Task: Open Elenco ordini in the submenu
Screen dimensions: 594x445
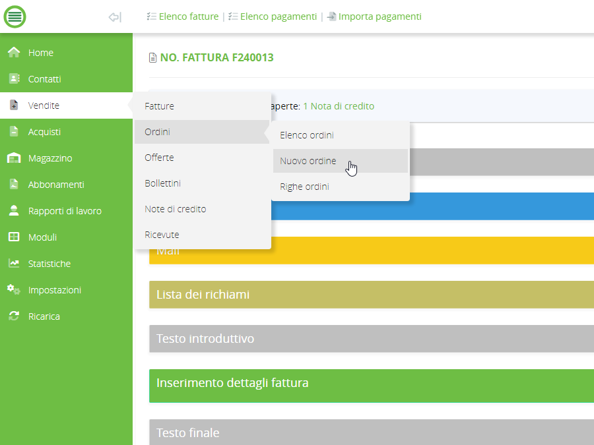Action: click(x=307, y=135)
